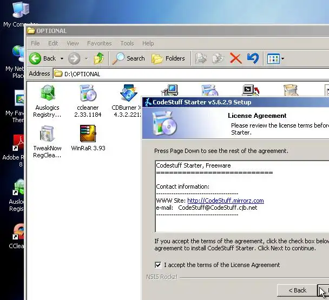Go up one folder level icon
Image resolution: width=329 pixels, height=300 pixels.
click(x=99, y=58)
